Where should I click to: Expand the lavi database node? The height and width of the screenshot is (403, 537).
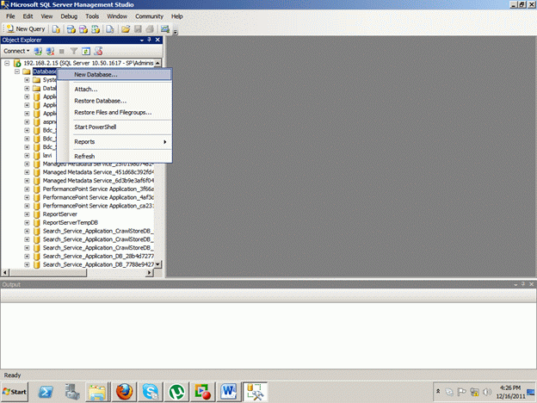pos(27,156)
